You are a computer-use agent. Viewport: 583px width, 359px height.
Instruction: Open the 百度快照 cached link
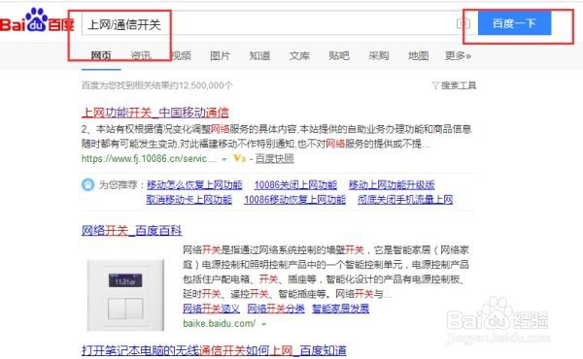275,158
